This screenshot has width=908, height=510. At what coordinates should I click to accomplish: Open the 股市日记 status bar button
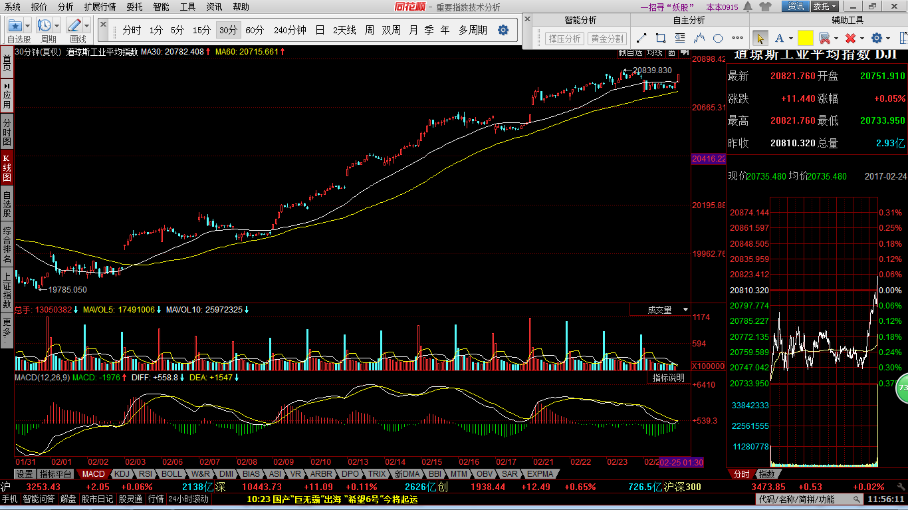tap(97, 499)
